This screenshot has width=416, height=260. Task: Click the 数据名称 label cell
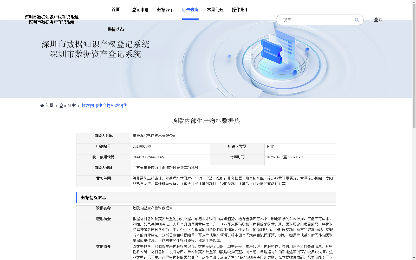pyautogui.click(x=103, y=211)
